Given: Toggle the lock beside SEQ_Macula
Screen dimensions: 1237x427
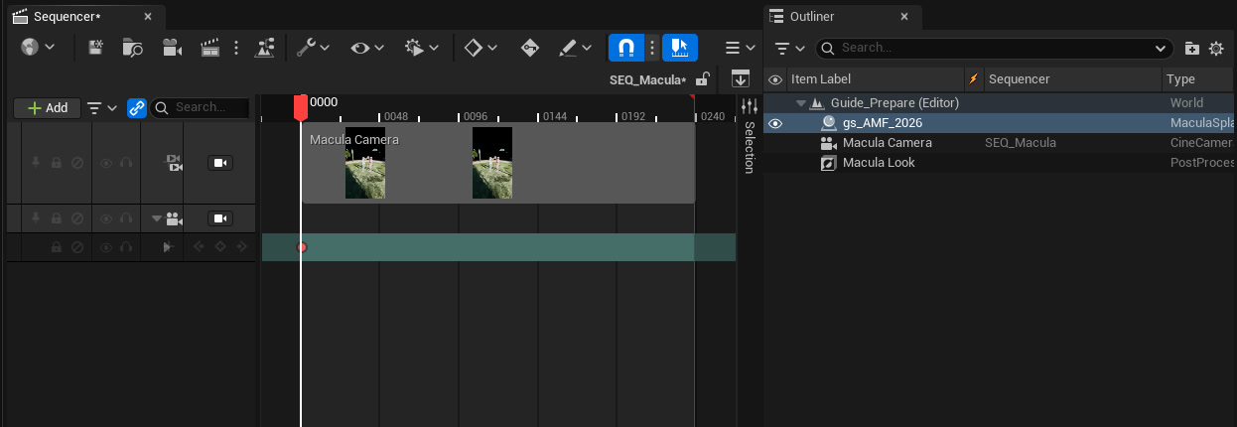Looking at the screenshot, I should (703, 79).
